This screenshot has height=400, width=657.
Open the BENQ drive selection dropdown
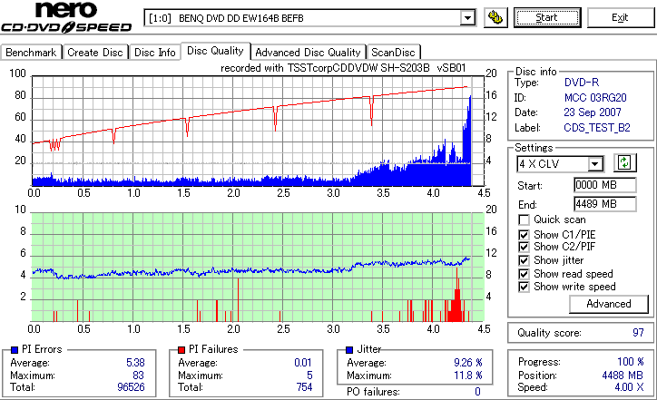(x=467, y=18)
